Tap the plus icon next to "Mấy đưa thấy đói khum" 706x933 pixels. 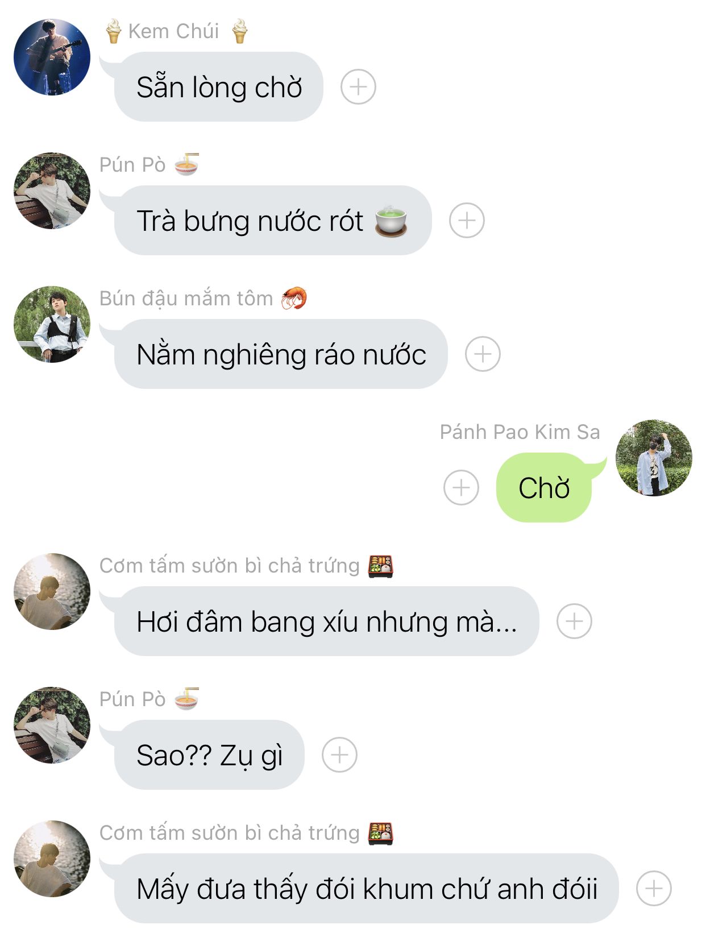(x=654, y=889)
